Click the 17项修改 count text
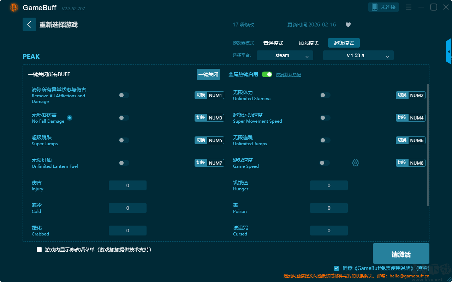The width and height of the screenshot is (452, 282). 243,25
